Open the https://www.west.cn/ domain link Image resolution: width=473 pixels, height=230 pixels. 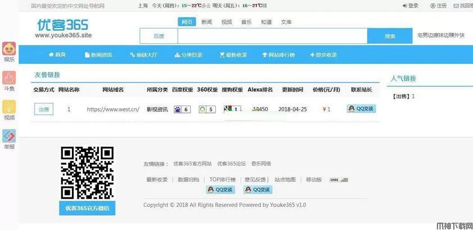coord(113,109)
